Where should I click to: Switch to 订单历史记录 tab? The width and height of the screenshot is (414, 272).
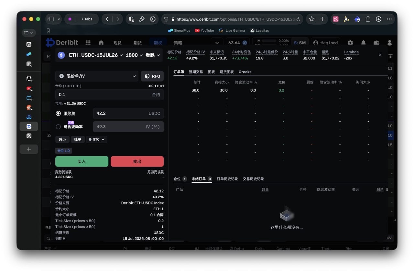(227, 179)
